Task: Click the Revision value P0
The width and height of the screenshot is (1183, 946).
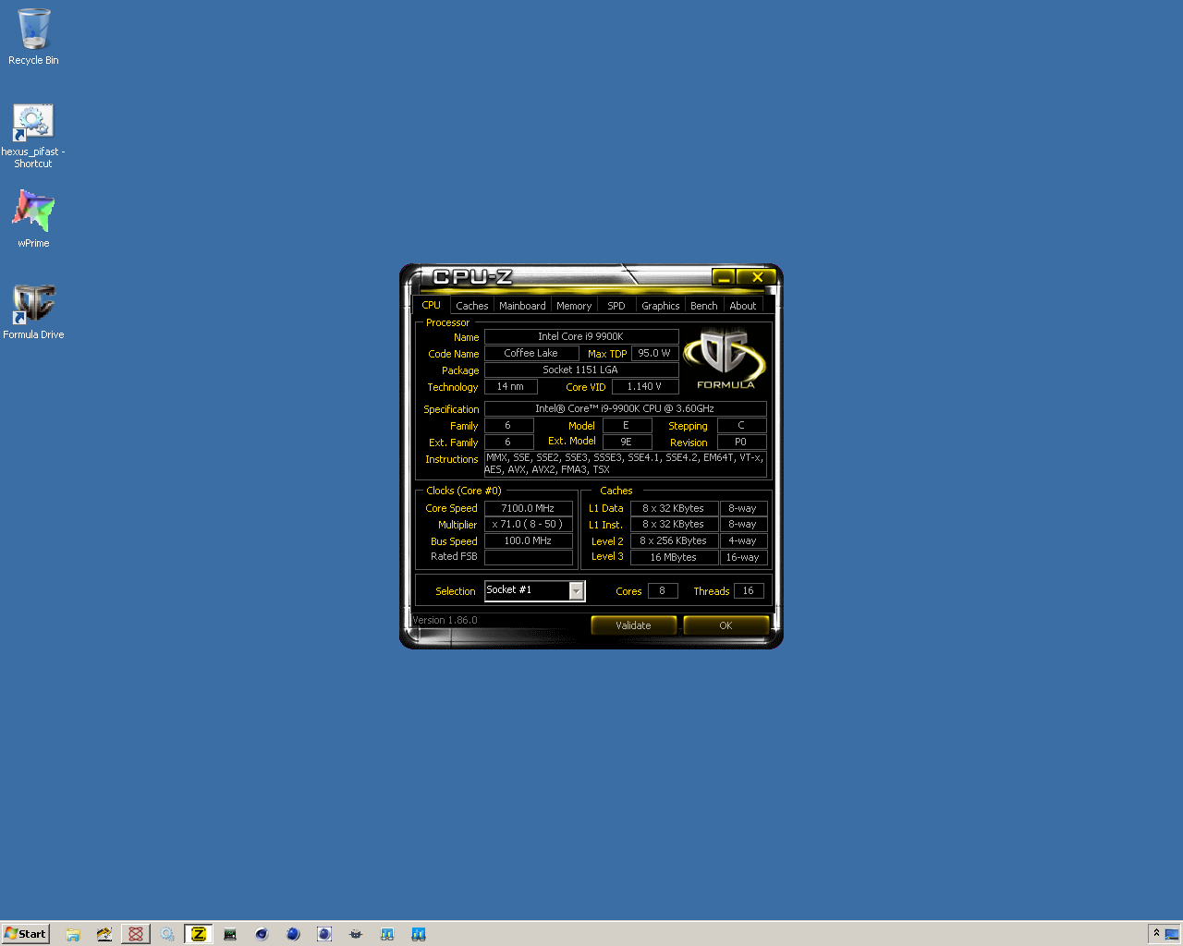Action: point(741,442)
